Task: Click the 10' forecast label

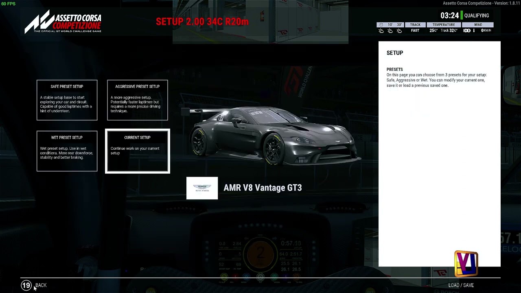Action: (390, 25)
